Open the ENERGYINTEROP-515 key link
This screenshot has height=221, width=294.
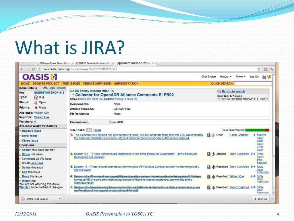pyautogui.click(x=49, y=93)
